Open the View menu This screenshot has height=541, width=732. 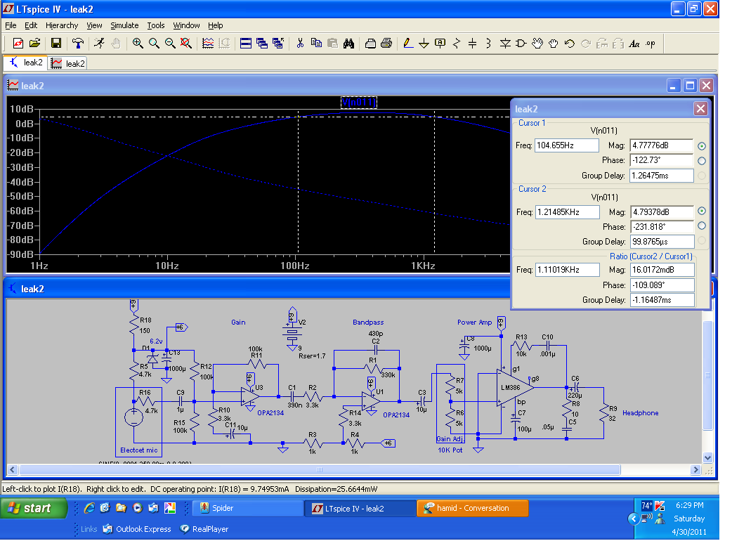click(94, 25)
